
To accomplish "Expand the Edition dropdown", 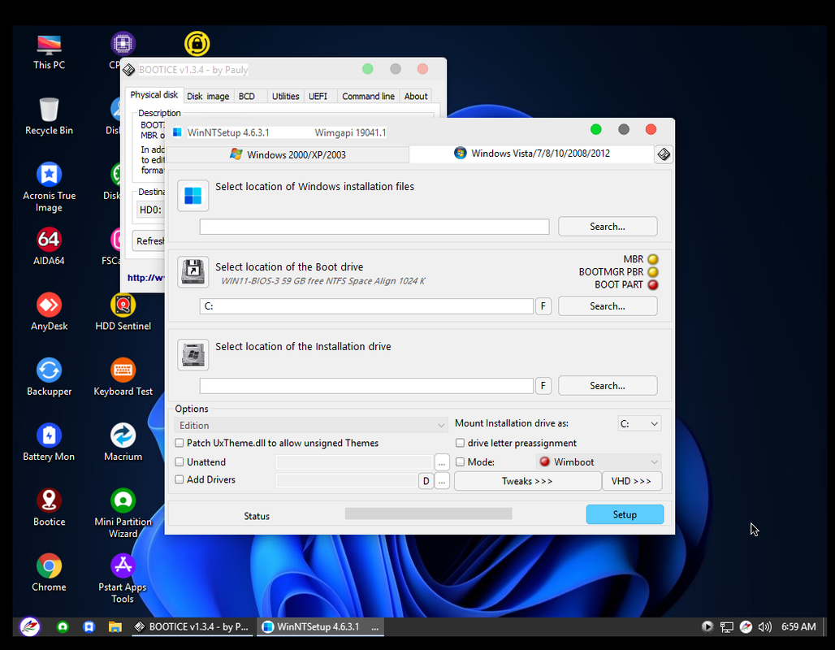I will pyautogui.click(x=311, y=425).
